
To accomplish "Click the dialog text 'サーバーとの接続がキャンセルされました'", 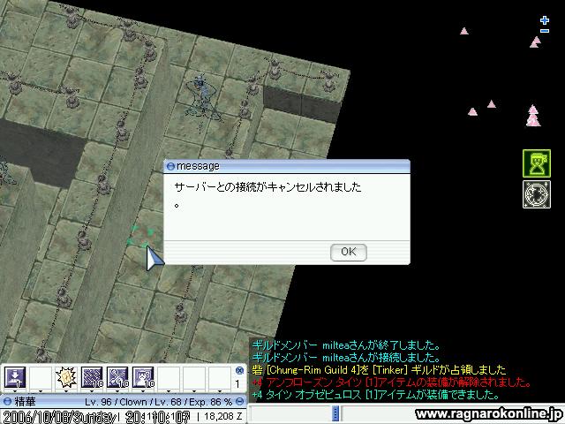I will coord(267,187).
